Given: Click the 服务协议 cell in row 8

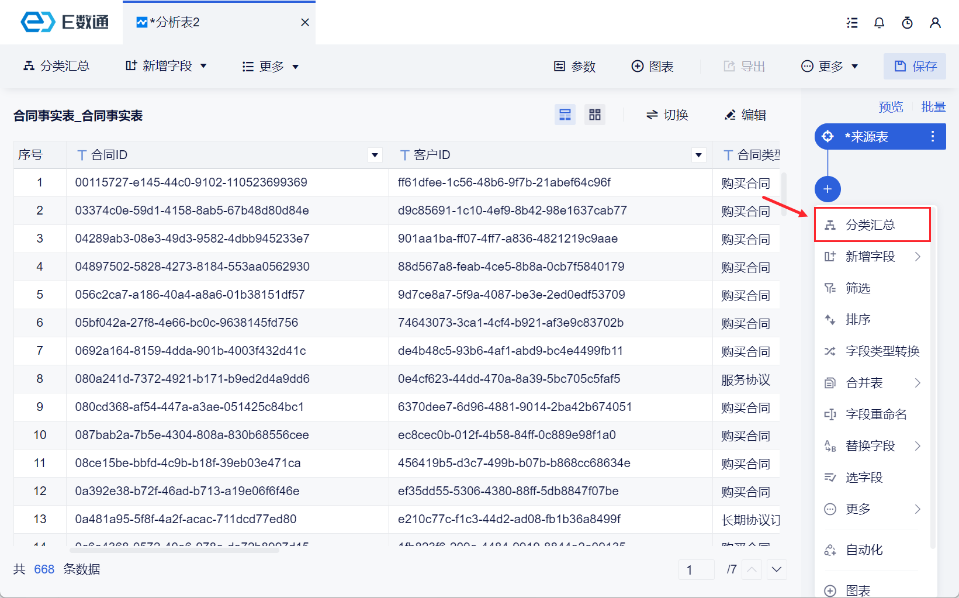Looking at the screenshot, I should 746,380.
